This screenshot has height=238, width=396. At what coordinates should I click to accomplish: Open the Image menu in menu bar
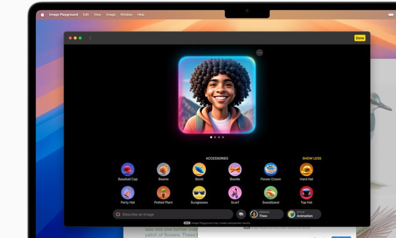[111, 15]
